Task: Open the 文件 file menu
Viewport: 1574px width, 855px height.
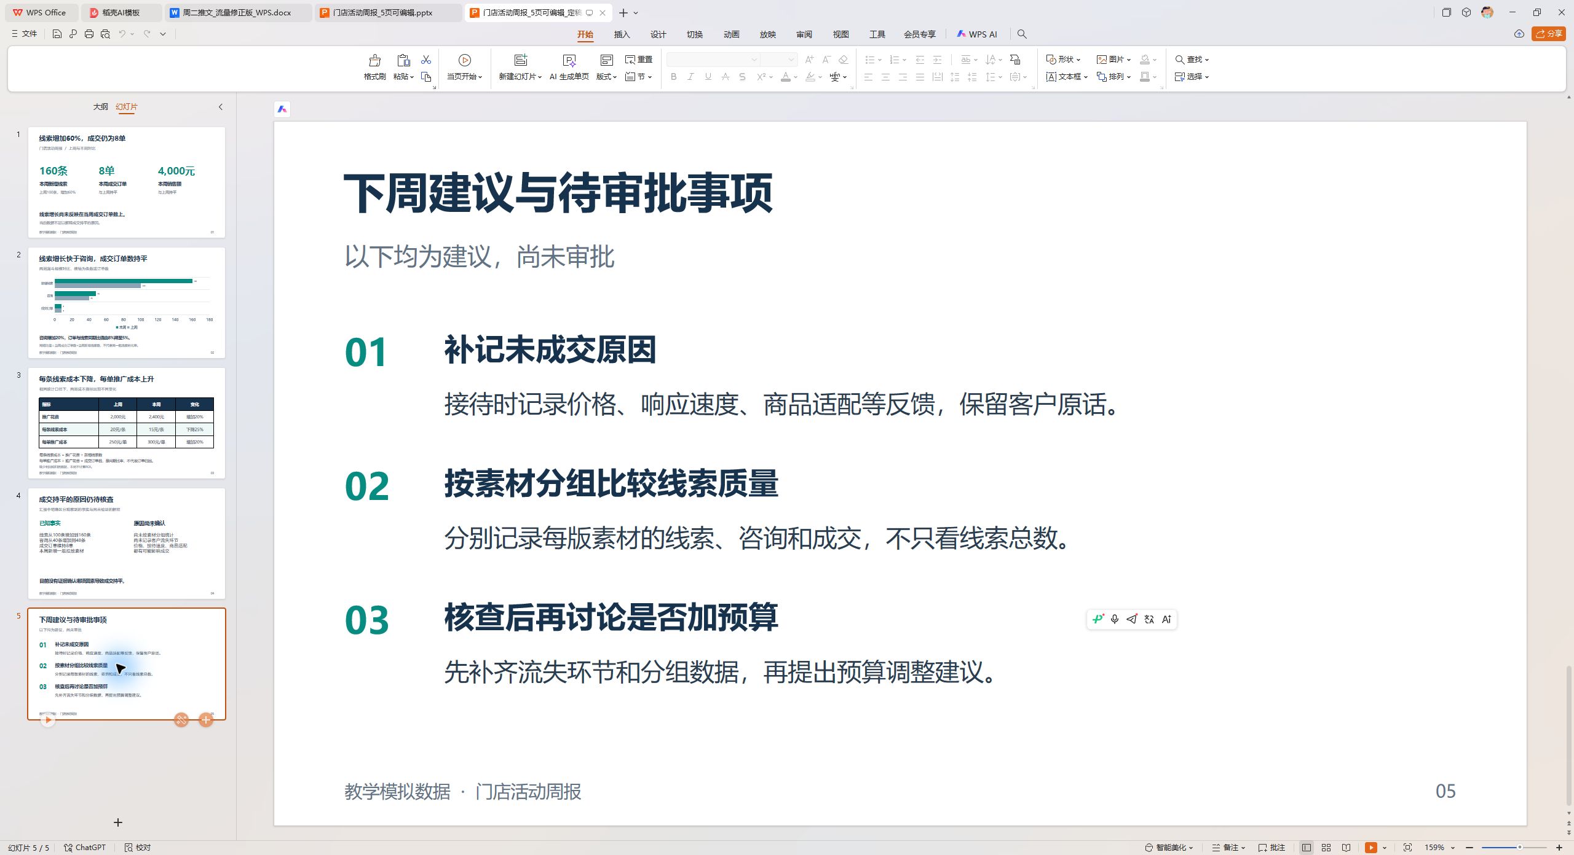Action: (25, 34)
